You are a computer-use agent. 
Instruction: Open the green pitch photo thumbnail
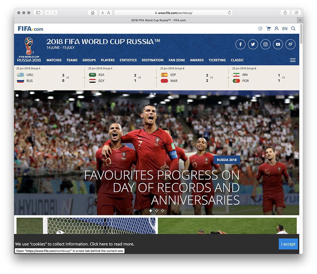(x=227, y=226)
